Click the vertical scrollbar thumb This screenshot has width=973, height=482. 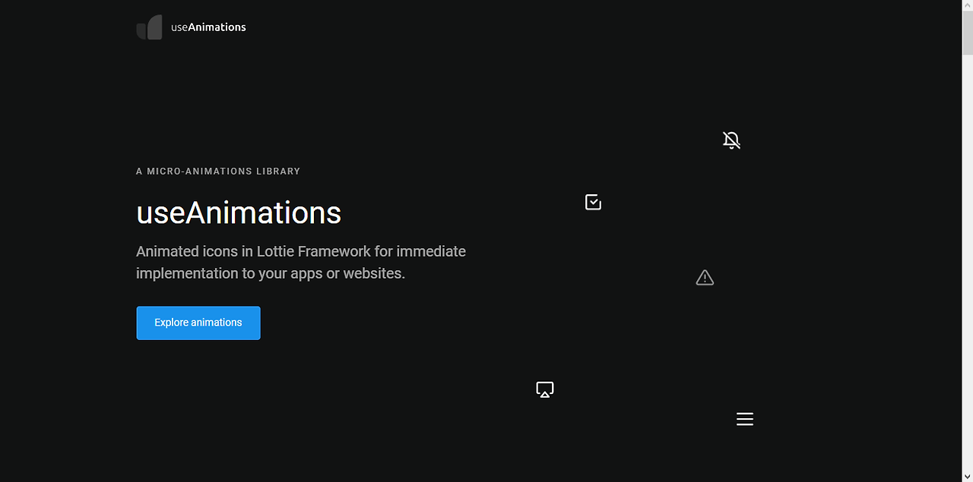pos(968,33)
